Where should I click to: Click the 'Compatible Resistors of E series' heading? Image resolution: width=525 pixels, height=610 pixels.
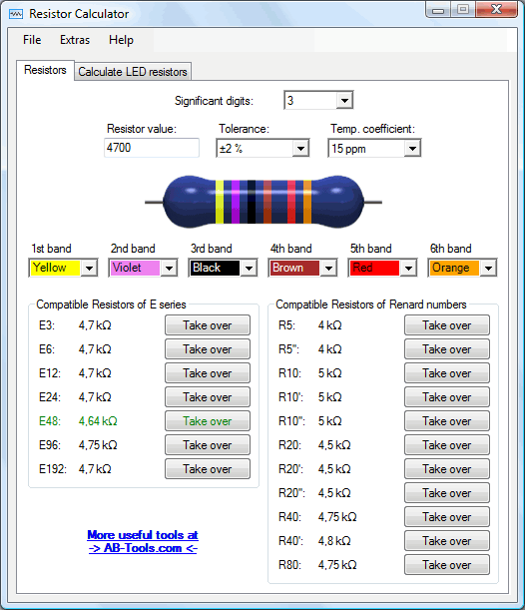click(x=111, y=305)
